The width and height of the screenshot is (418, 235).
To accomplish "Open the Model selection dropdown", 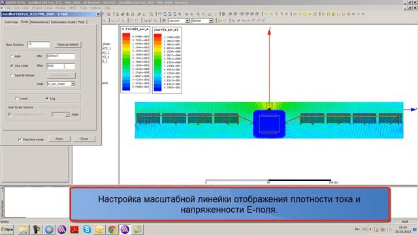I will click(x=210, y=20).
